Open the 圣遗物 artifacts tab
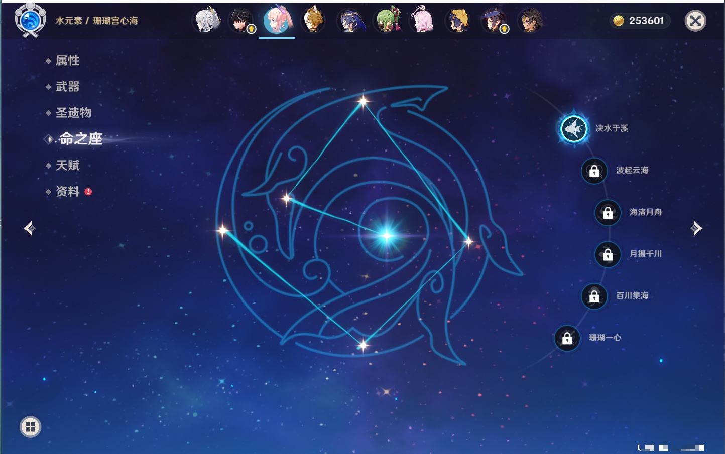Viewport: 725px width, 454px height. click(x=73, y=113)
